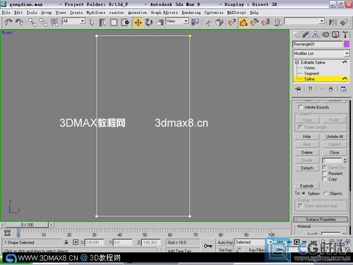Toggle the Window/Crossing selection icon
Viewport: 353px width, 265px height.
coord(125,23)
